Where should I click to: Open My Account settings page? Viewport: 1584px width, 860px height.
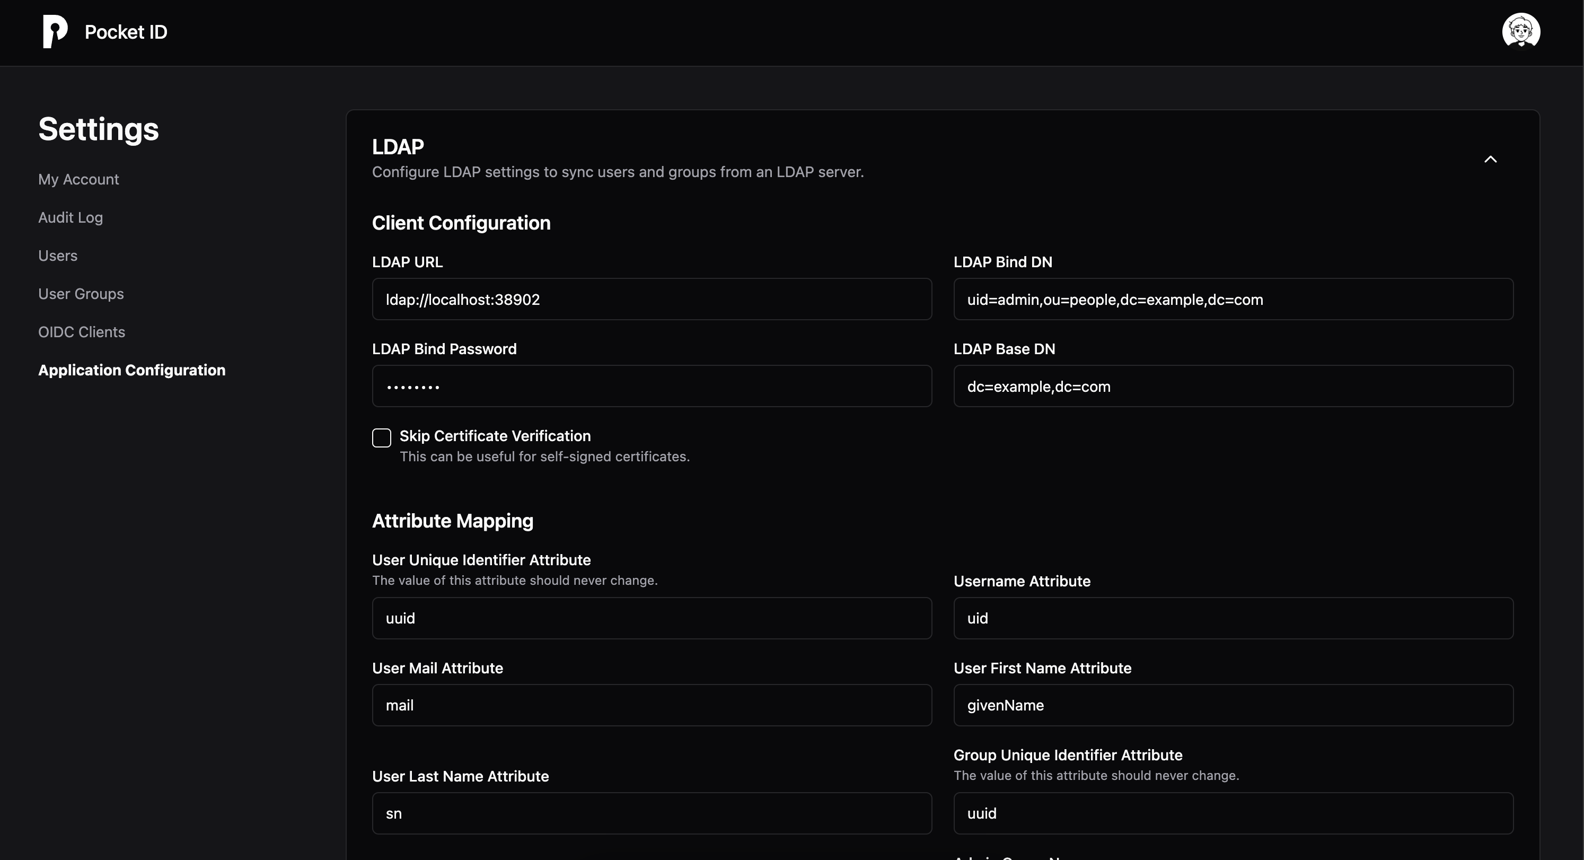click(x=78, y=179)
